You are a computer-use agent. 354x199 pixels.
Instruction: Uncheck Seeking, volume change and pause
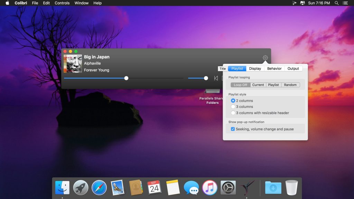point(233,129)
